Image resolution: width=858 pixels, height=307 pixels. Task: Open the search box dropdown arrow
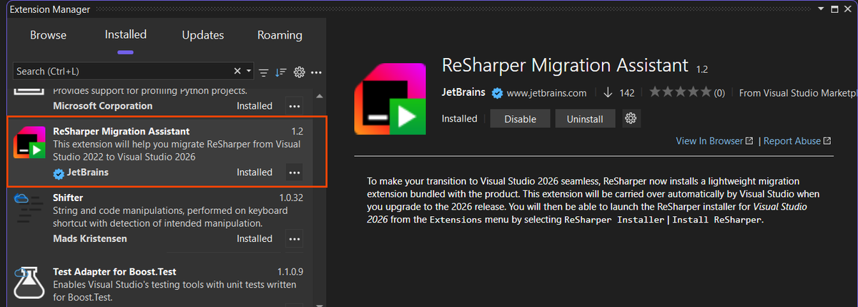tap(249, 72)
